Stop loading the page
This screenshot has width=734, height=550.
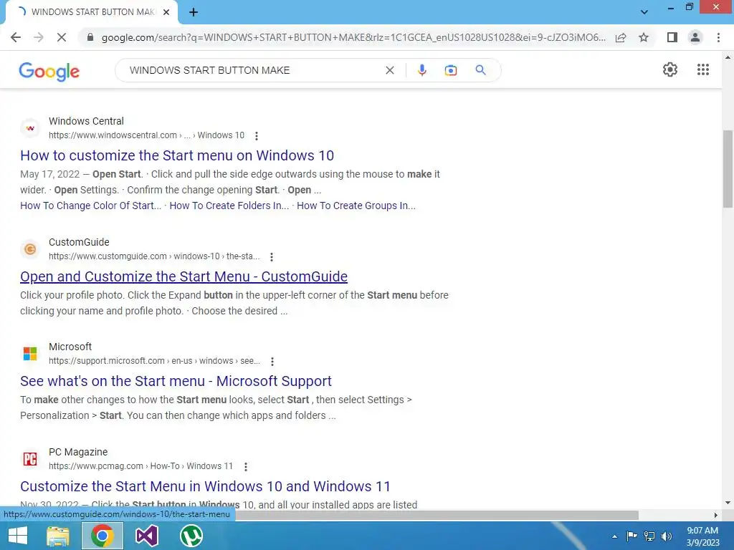pyautogui.click(x=62, y=37)
